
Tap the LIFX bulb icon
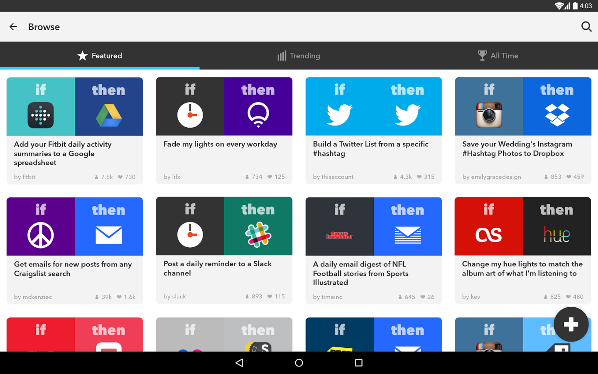coord(258,115)
